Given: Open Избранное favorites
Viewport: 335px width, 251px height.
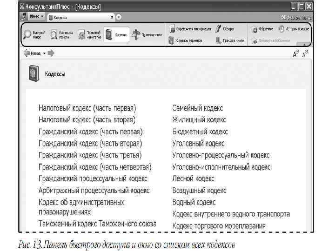Looking at the screenshot, I should coord(262,29).
